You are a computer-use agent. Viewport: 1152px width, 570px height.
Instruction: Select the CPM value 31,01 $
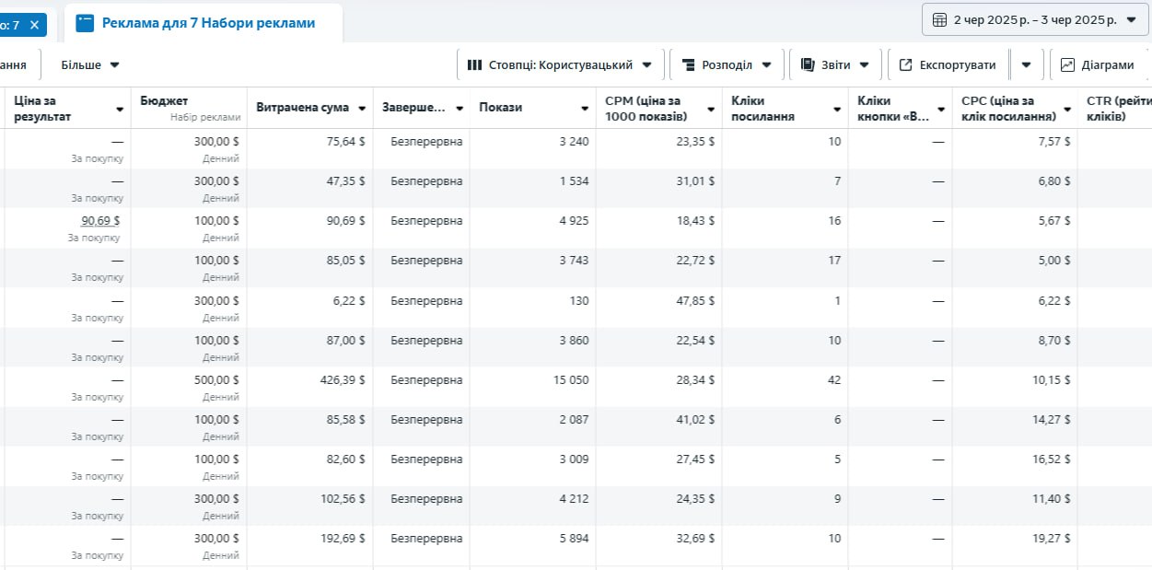point(695,181)
